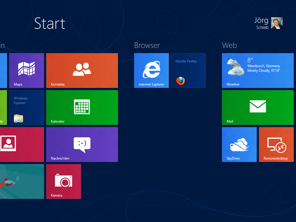Open Mozilla Firefox tile
The height and width of the screenshot is (222, 296).
point(188,71)
